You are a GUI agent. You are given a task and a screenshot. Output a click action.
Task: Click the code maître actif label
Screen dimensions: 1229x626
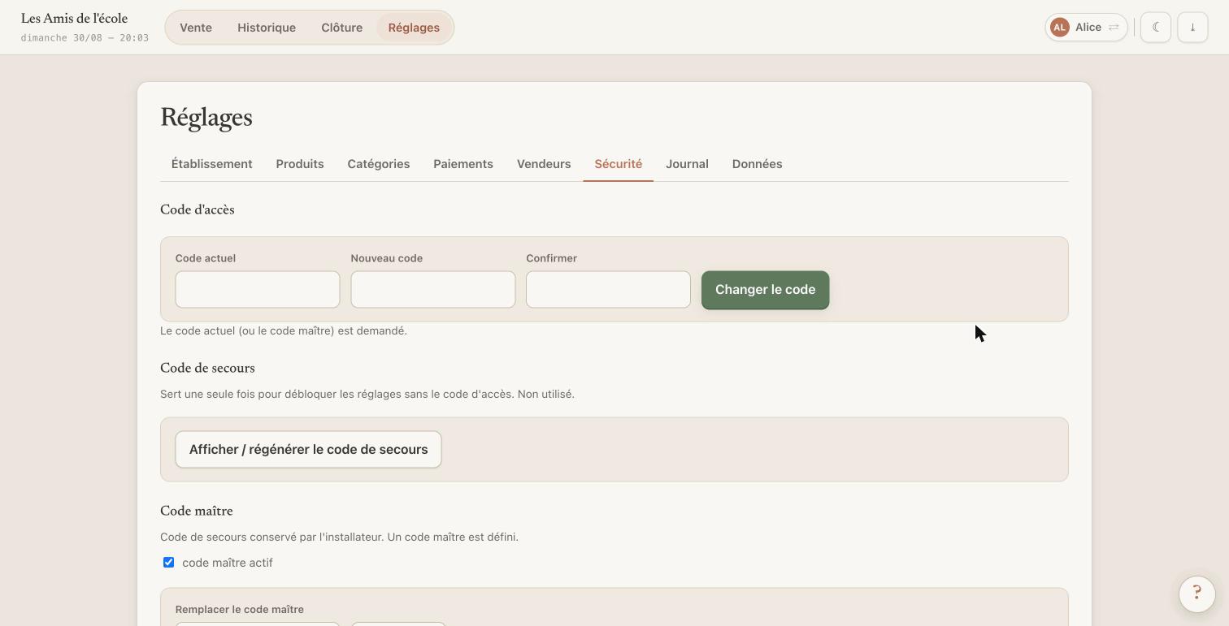[228, 563]
